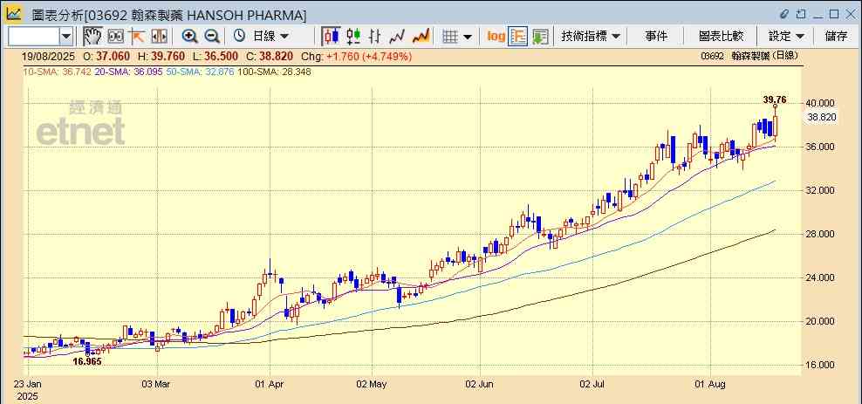Image resolution: width=862 pixels, height=404 pixels.
Task: Click the clock period icon
Action: click(x=239, y=37)
